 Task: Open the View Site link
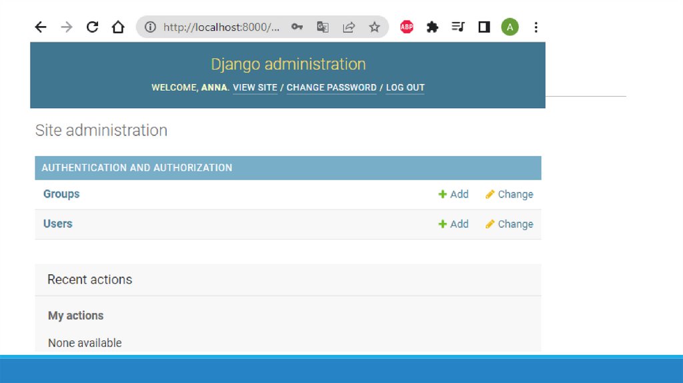point(255,87)
